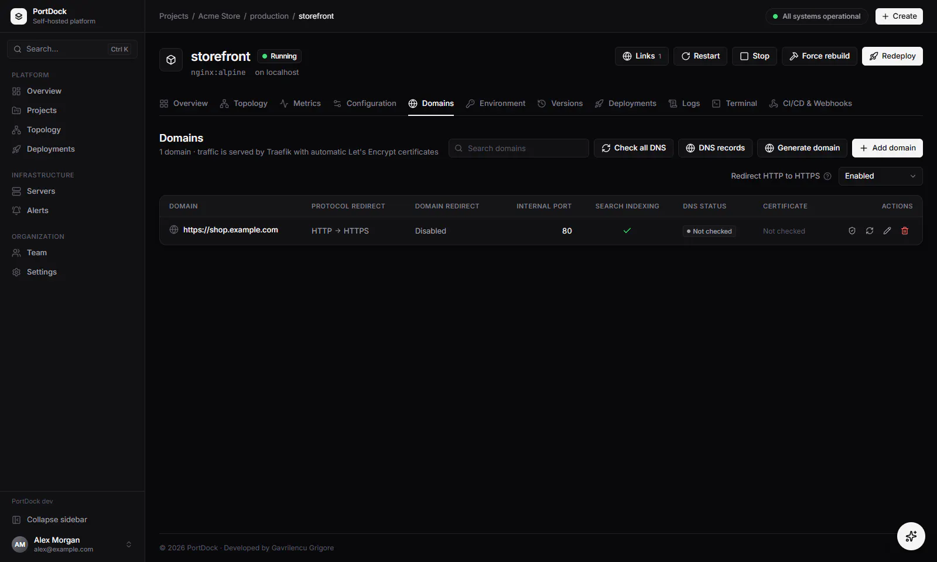937x562 pixels.
Task: Stop the storefront service
Action: [x=754, y=56]
